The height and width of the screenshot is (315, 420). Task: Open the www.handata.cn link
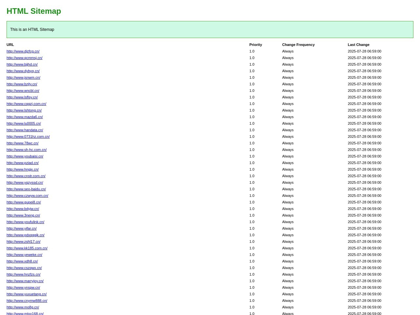25,130
